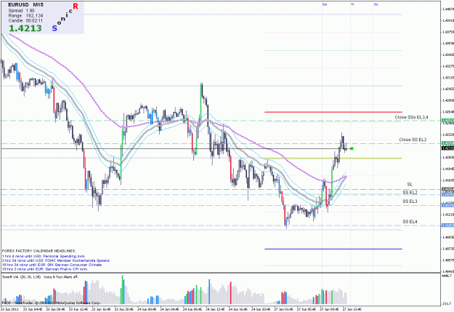The width and height of the screenshot is (454, 312).
Task: Open the GfK German Consumer Climate headline
Action: point(52,265)
